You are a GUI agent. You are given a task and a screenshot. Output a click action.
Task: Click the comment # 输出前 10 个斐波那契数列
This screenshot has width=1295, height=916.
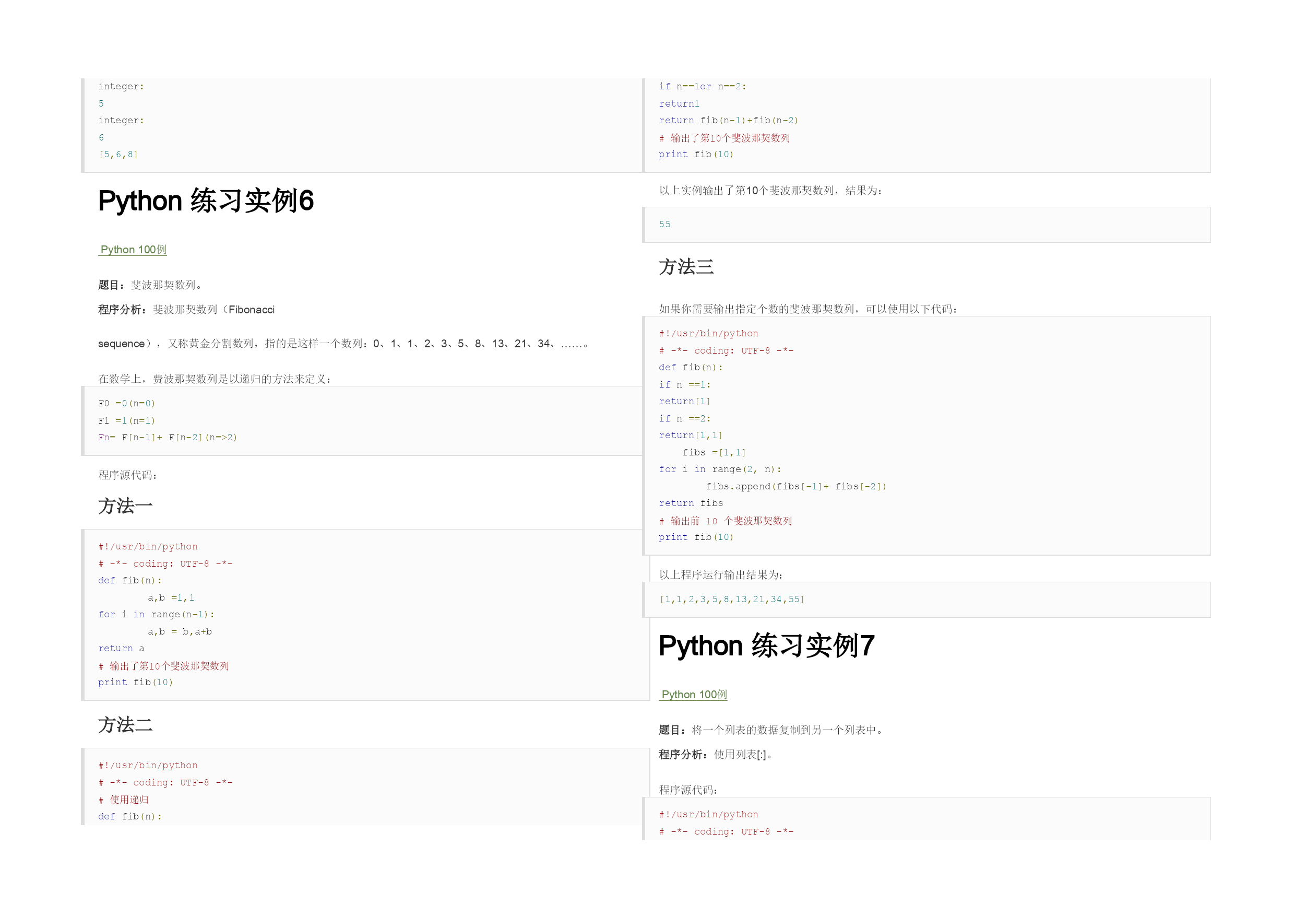[726, 520]
